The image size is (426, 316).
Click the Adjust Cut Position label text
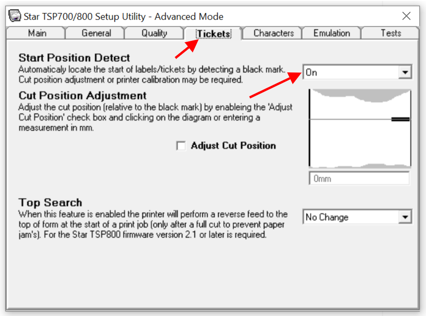click(x=233, y=146)
